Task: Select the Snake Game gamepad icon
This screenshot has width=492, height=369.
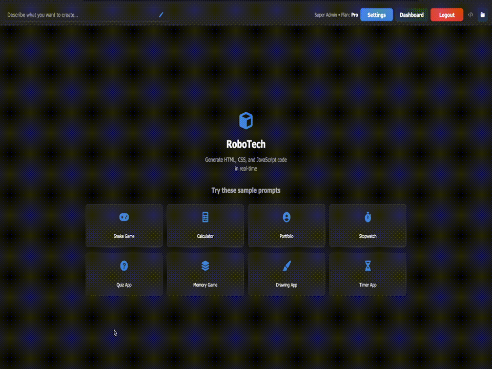Action: tap(124, 217)
